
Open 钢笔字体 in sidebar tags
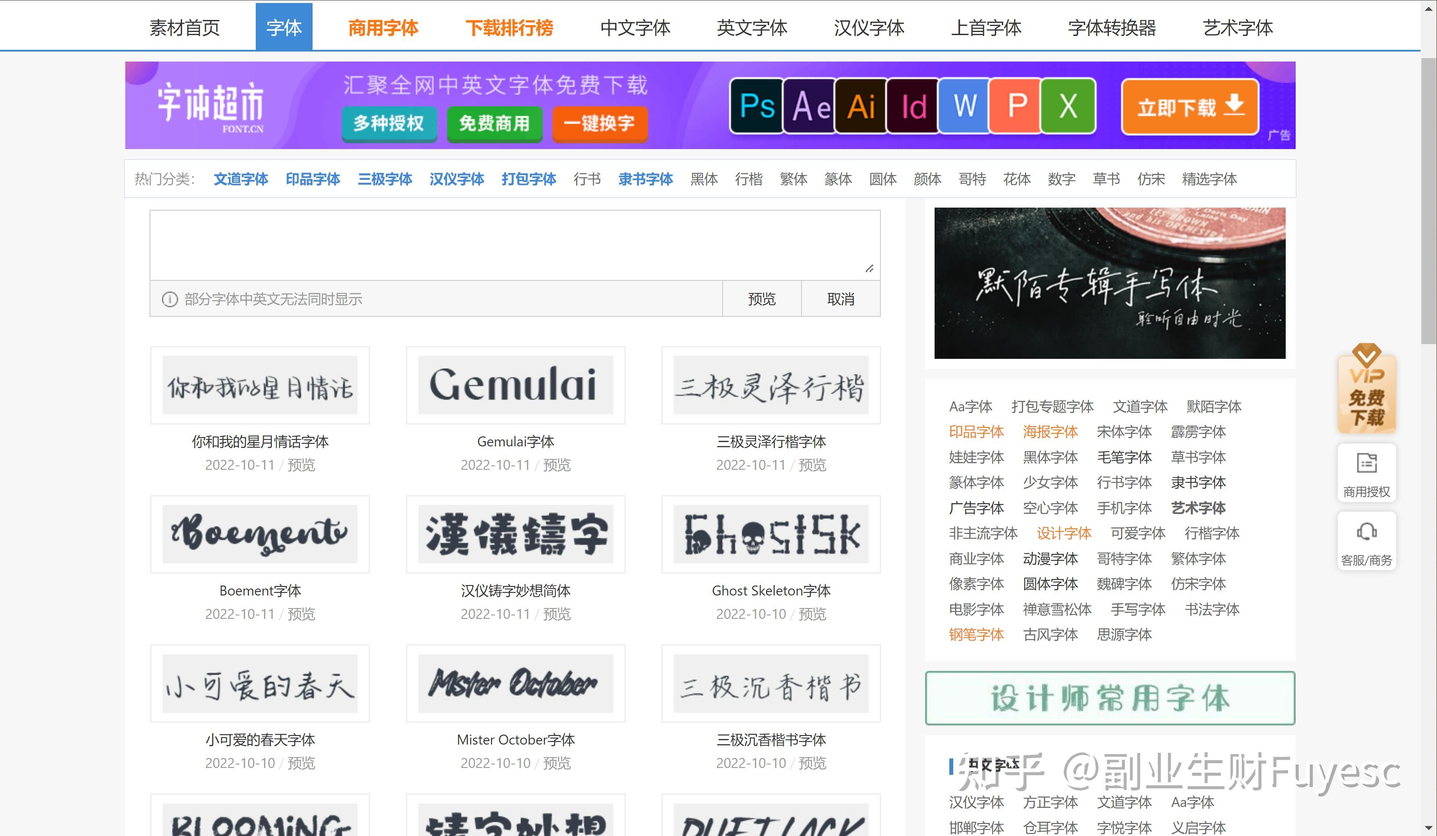click(x=976, y=634)
